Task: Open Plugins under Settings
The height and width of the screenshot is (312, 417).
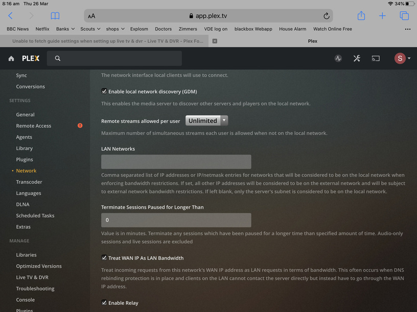Action: [25, 160]
